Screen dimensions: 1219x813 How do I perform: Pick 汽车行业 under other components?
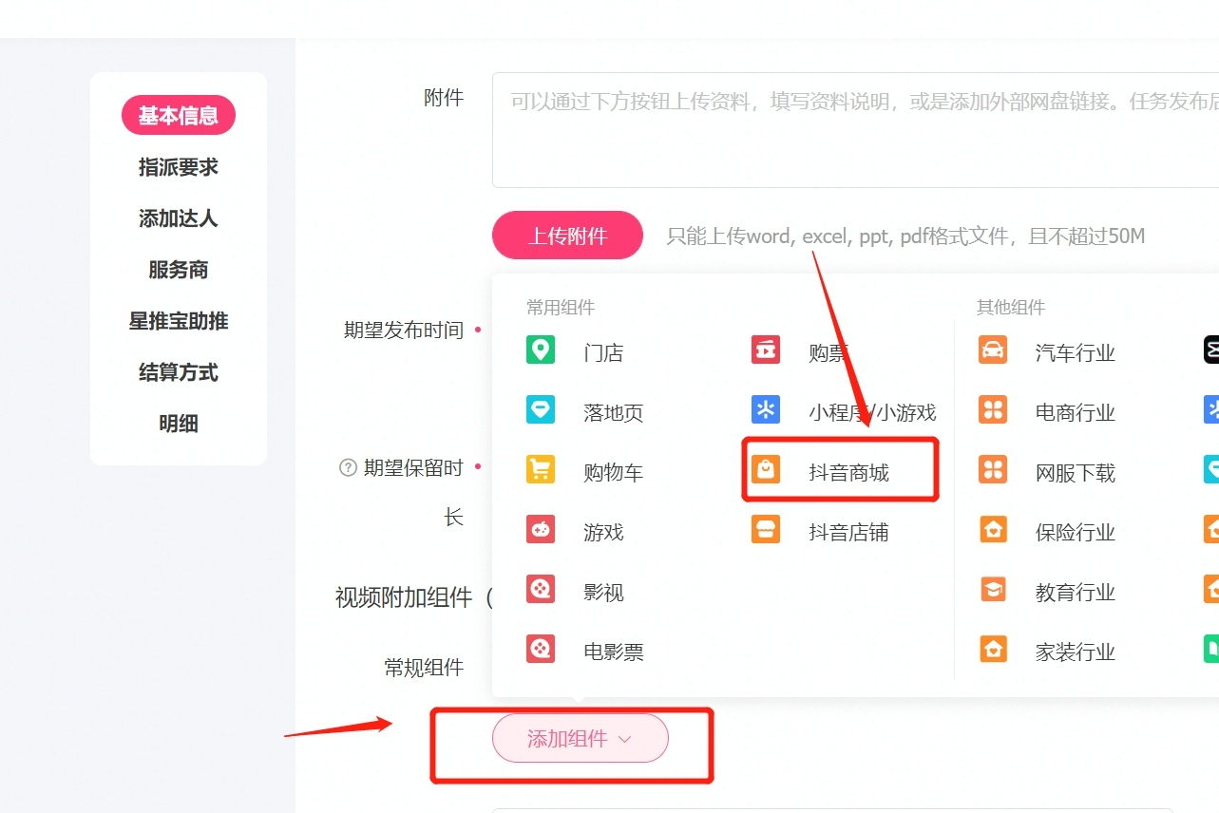[1075, 353]
